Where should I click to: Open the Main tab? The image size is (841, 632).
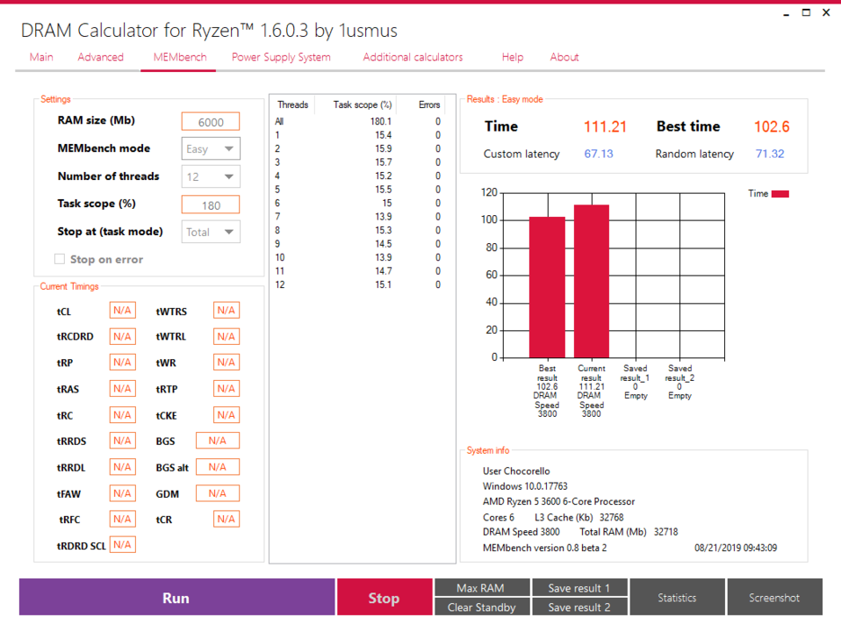[x=41, y=57]
